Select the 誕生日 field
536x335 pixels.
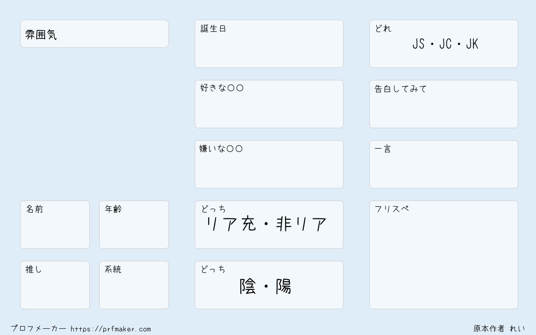coord(269,44)
